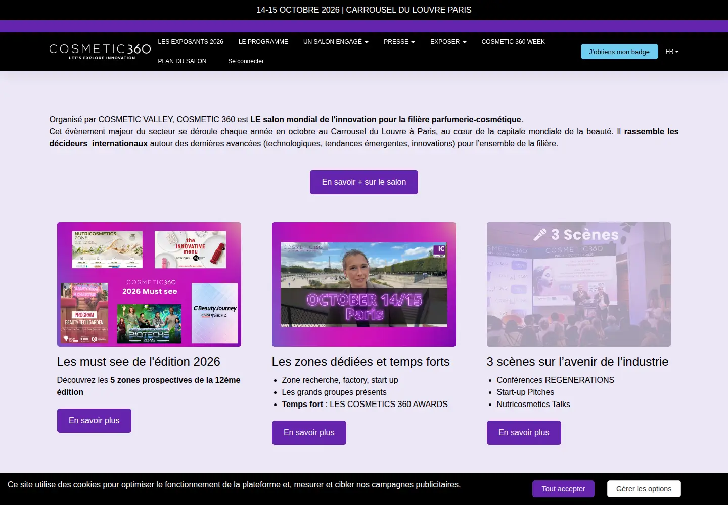Image resolution: width=728 pixels, height=505 pixels.
Task: Click Nutricosmetics Talks list item
Action: [533, 405]
